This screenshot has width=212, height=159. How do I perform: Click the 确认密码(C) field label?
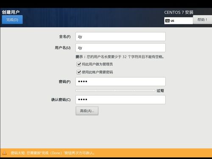(x=61, y=100)
